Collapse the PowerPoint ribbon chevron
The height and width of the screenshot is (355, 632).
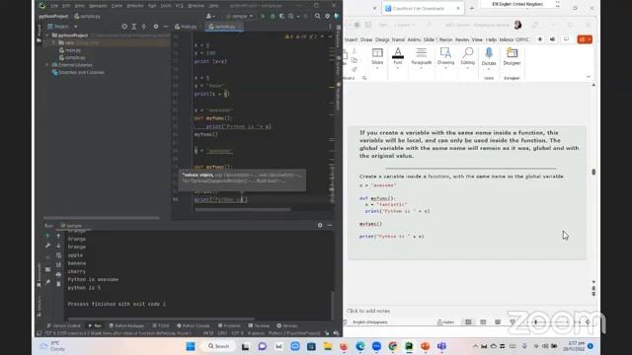pos(589,77)
